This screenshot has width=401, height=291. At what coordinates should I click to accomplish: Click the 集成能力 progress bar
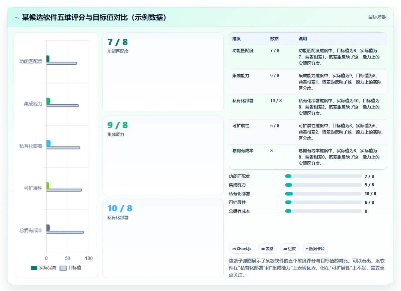click(x=323, y=185)
